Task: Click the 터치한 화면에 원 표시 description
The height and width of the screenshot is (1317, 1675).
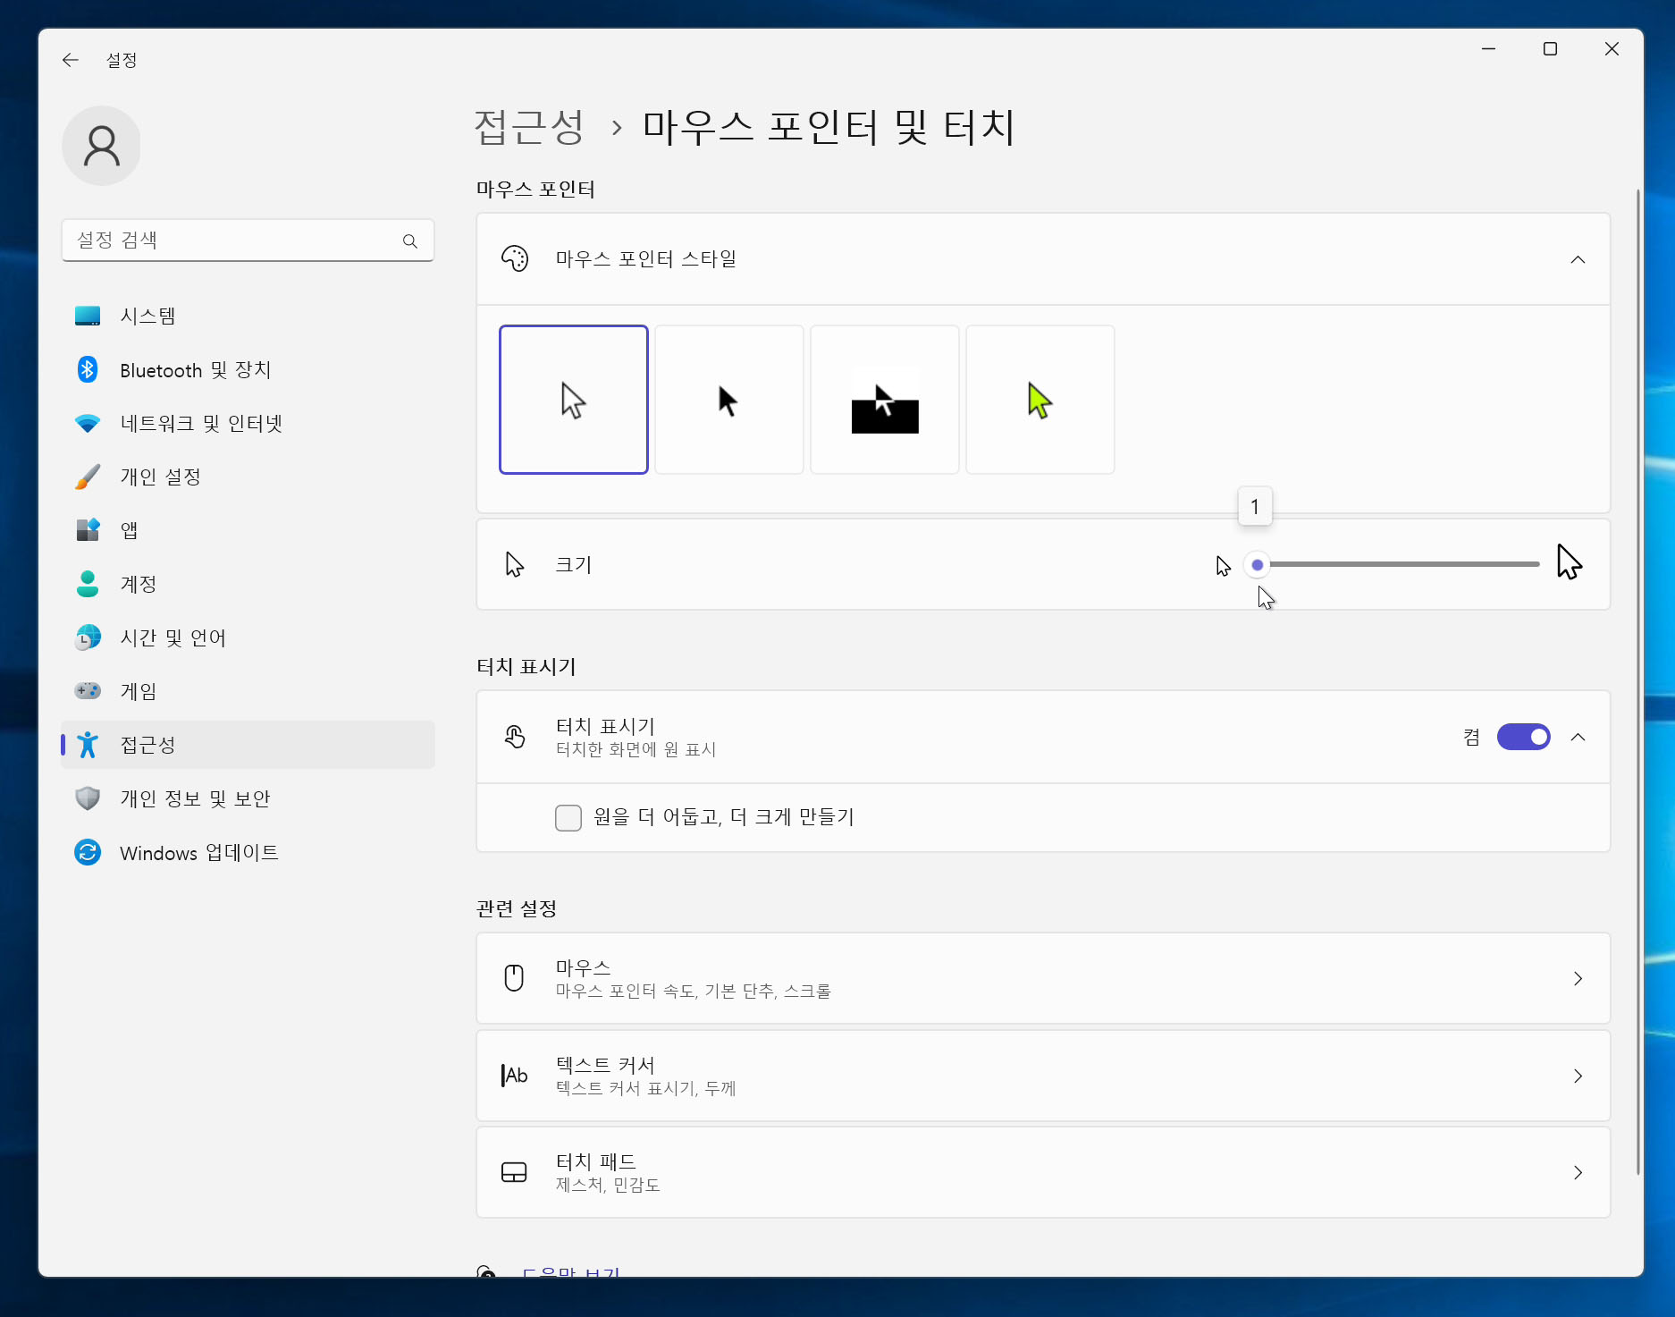Action: pos(636,749)
